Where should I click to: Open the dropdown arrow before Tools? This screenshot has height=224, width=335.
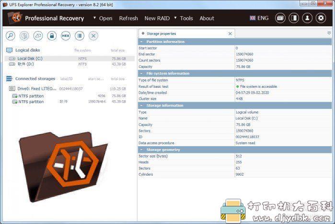point(175,18)
